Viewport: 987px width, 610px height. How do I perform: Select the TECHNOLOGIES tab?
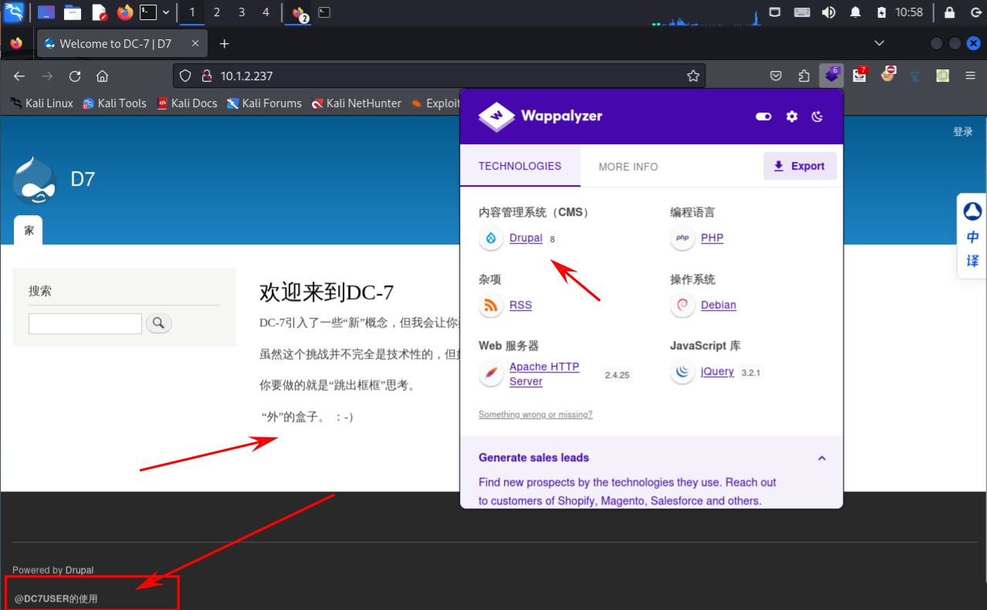[x=520, y=166]
